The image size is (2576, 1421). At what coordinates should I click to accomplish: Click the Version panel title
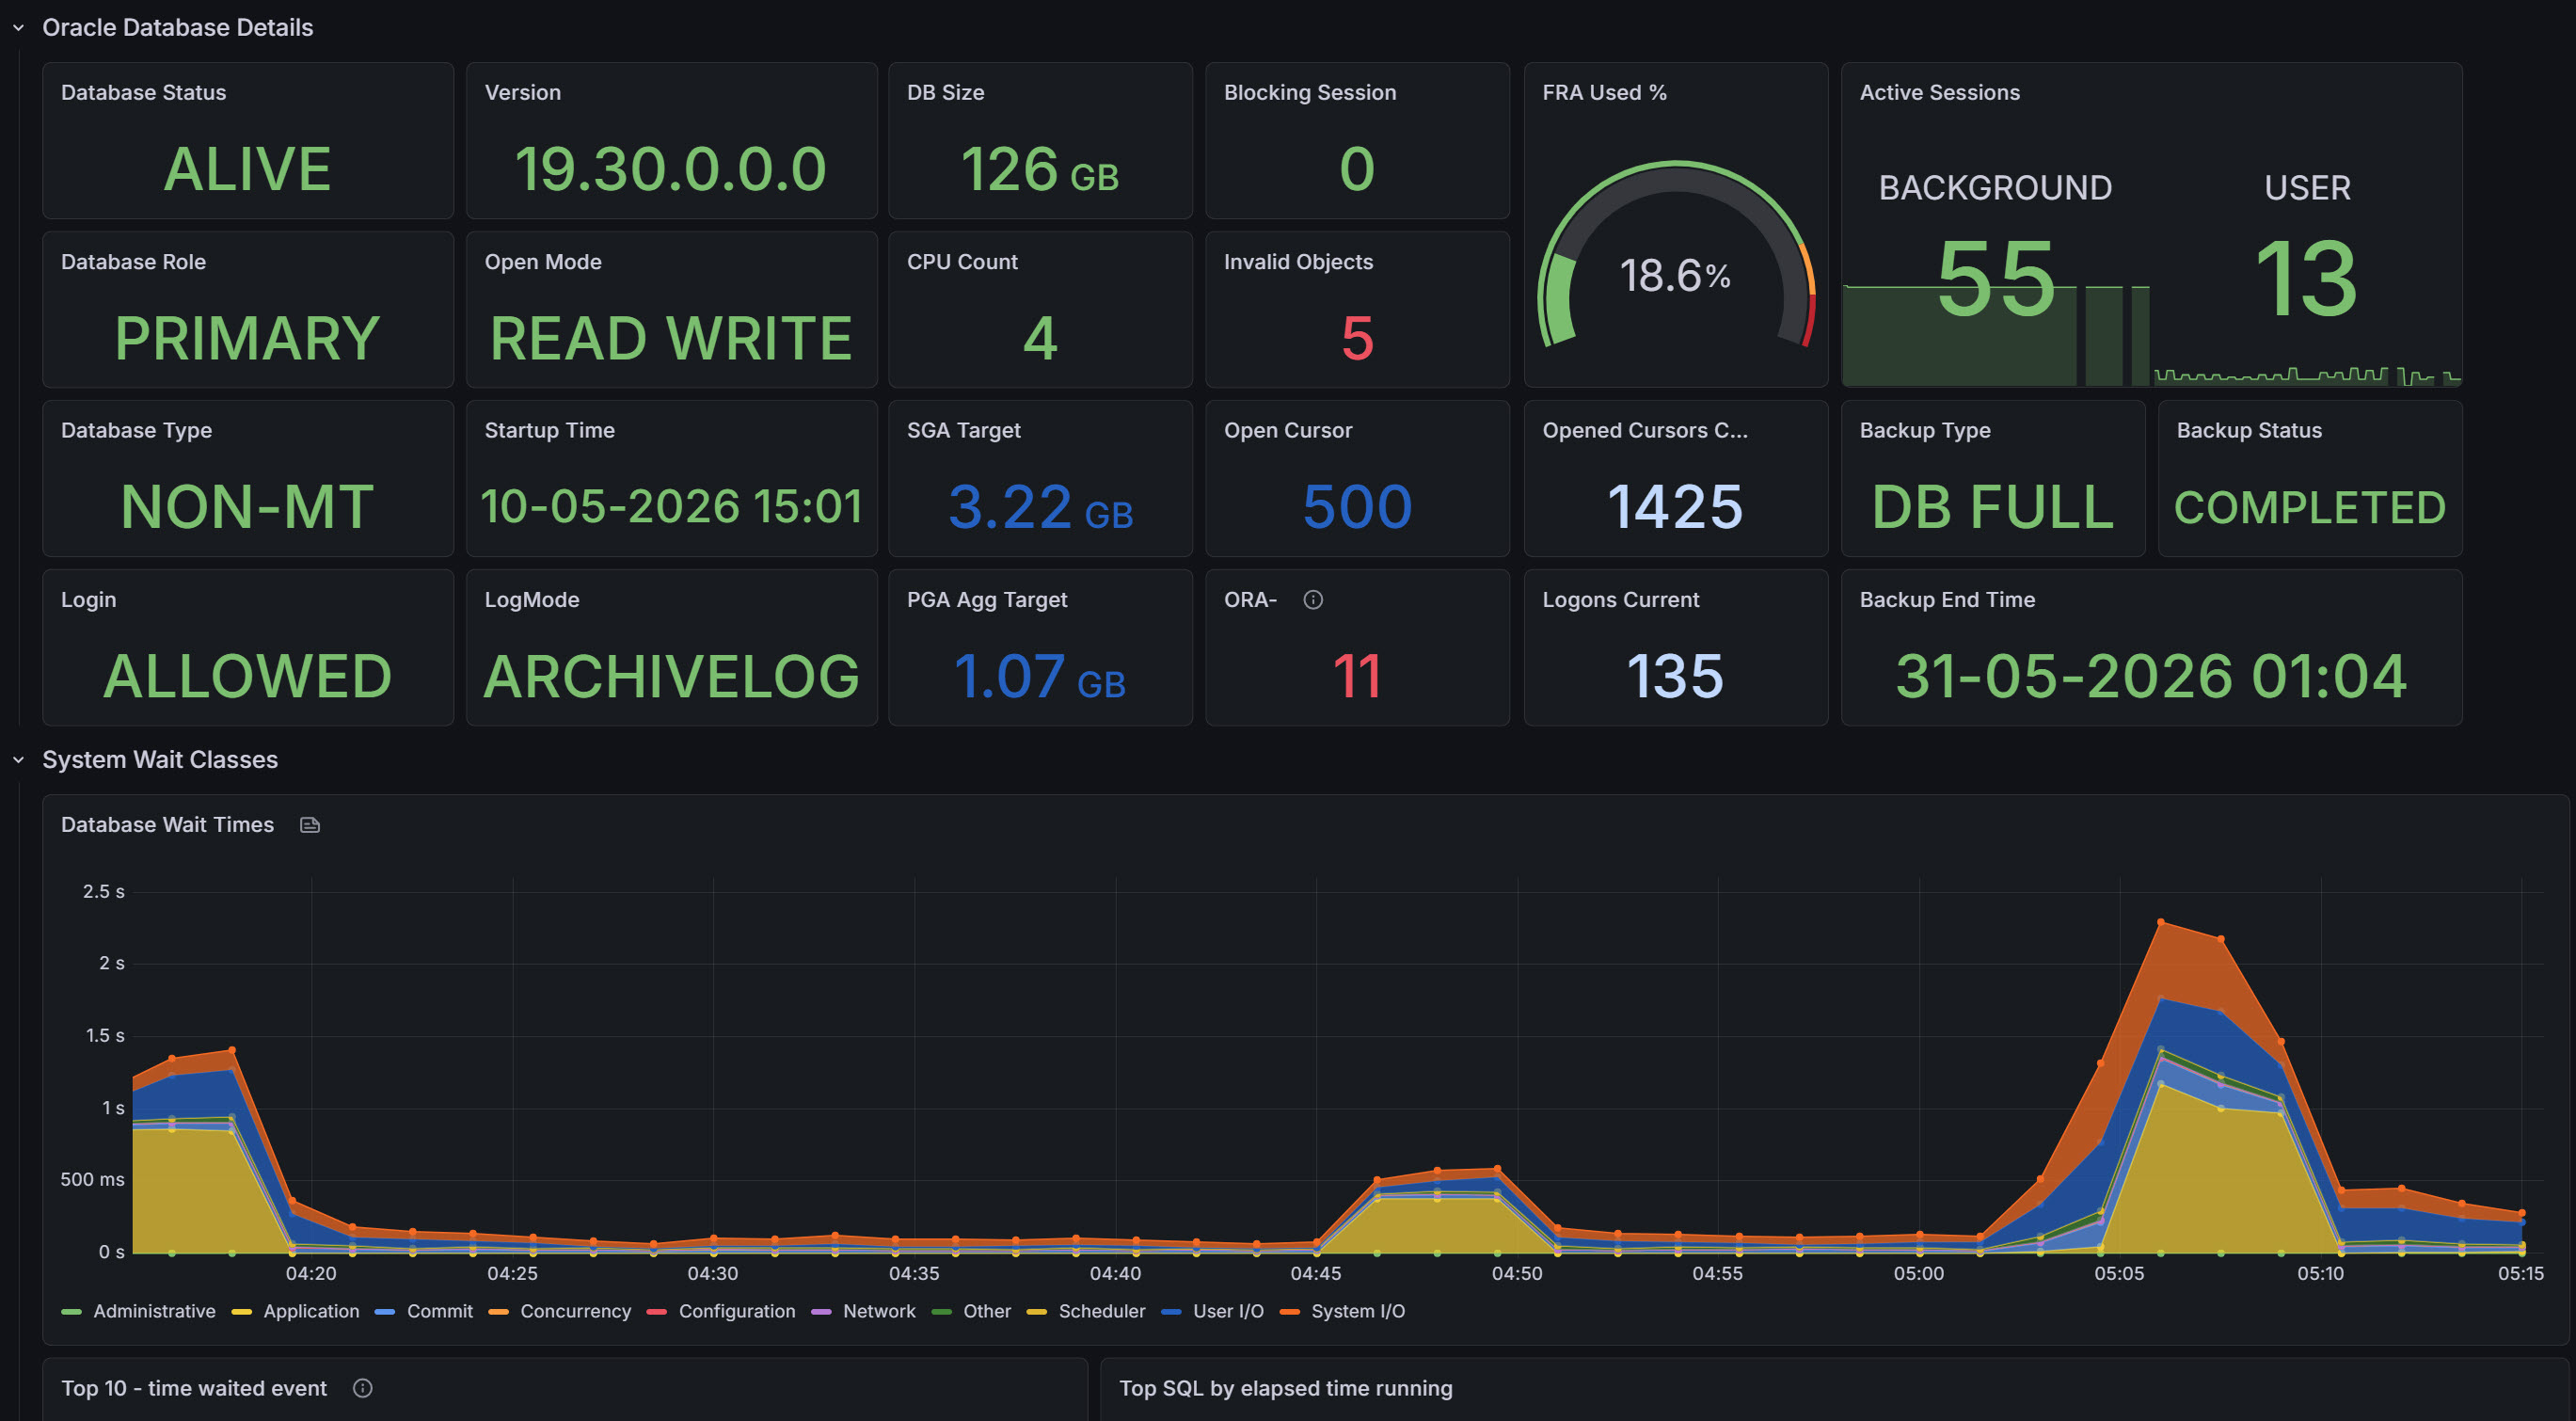(x=523, y=93)
